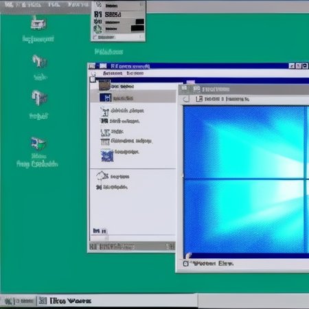Open the second menu in the main window menu bar
309x309 pixels.
click(135, 73)
